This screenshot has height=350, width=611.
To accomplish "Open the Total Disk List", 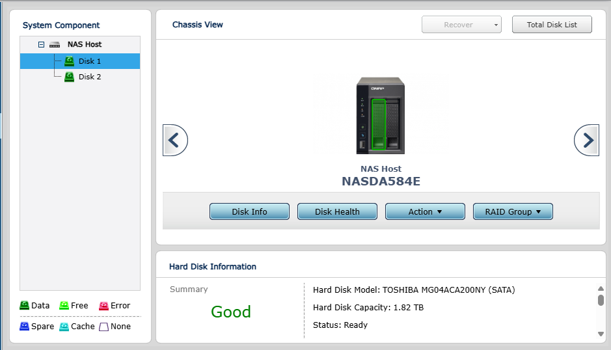I will pos(552,25).
